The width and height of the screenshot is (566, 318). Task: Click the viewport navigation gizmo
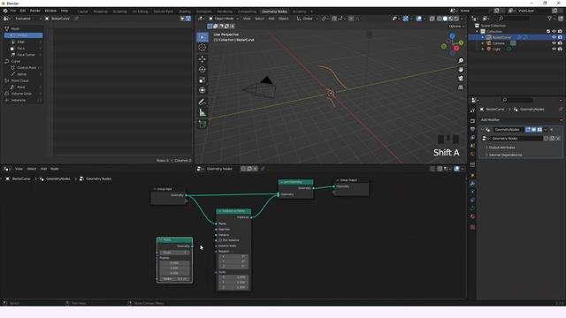[452, 44]
